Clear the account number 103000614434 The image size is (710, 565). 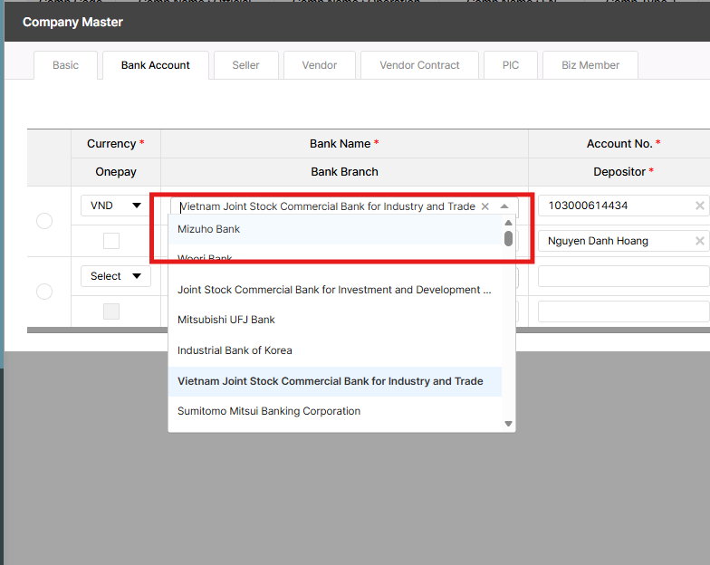(x=699, y=206)
